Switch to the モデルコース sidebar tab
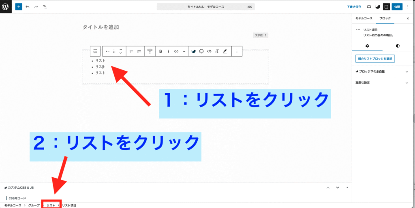This screenshot has width=415, height=208. click(363, 19)
